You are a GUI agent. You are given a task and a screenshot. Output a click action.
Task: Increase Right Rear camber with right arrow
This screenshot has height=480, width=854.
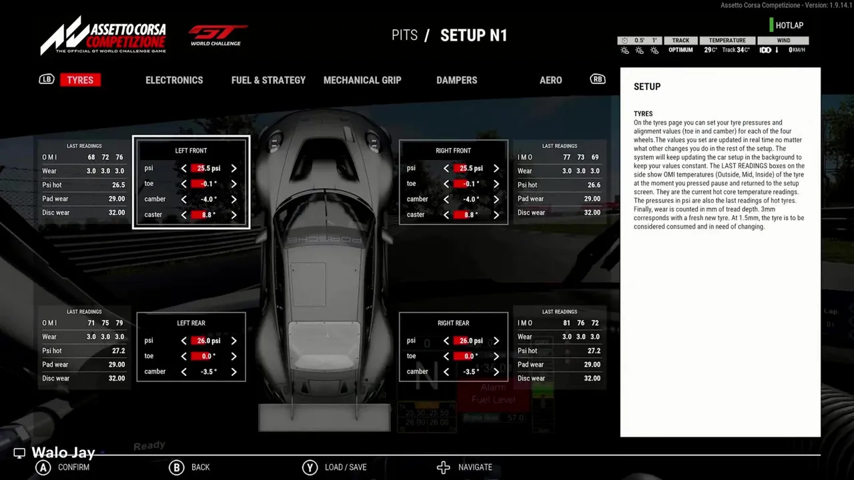[496, 371]
